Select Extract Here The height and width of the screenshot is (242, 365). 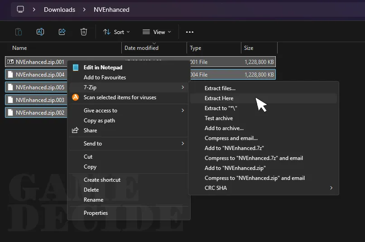pyautogui.click(x=219, y=98)
